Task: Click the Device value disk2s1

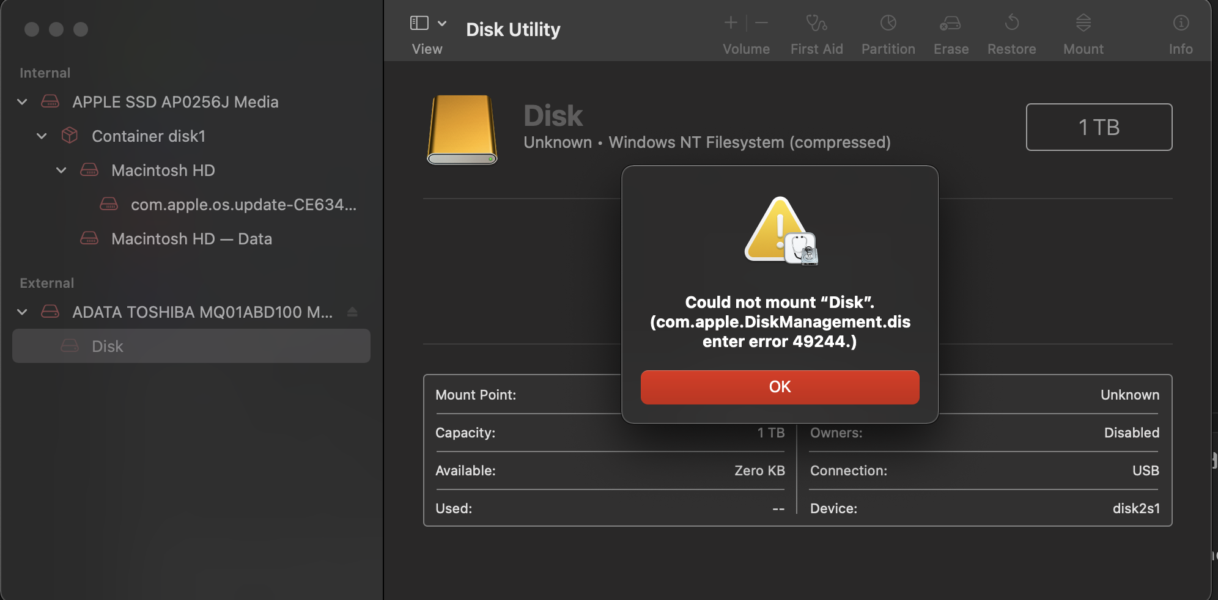Action: click(x=1136, y=508)
